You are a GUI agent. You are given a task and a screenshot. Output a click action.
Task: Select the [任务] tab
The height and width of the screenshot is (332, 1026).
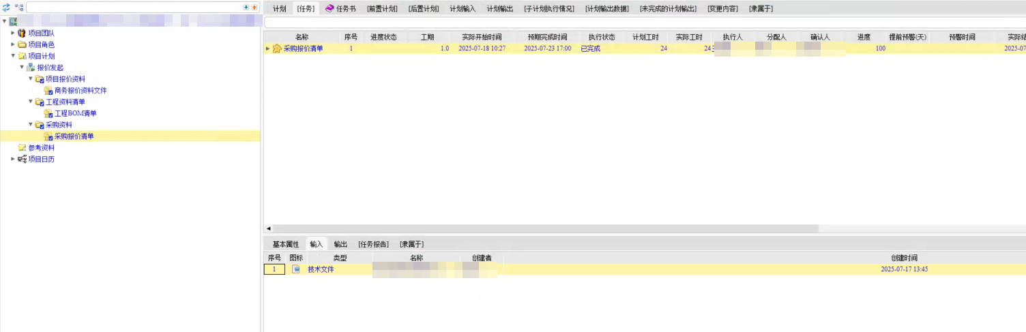click(305, 9)
